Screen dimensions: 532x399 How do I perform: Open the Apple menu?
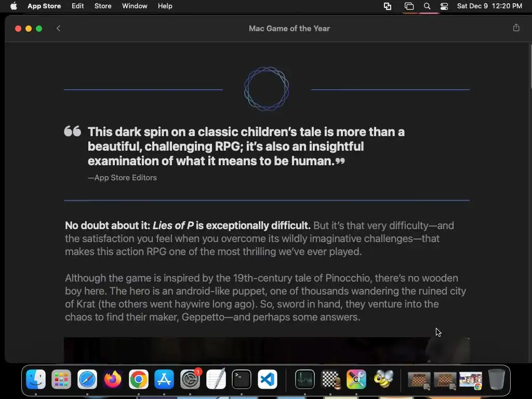tap(14, 6)
